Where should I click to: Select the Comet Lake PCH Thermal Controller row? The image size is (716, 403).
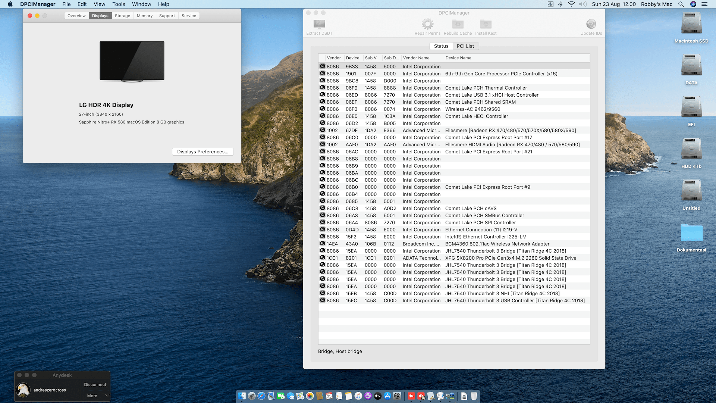(x=454, y=88)
